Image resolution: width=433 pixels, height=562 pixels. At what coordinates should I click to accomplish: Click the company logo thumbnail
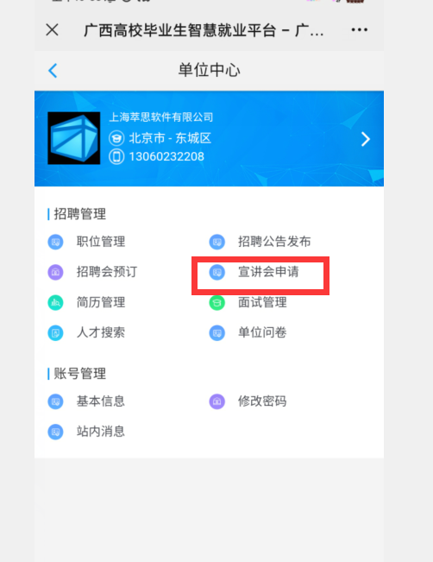[x=74, y=138]
